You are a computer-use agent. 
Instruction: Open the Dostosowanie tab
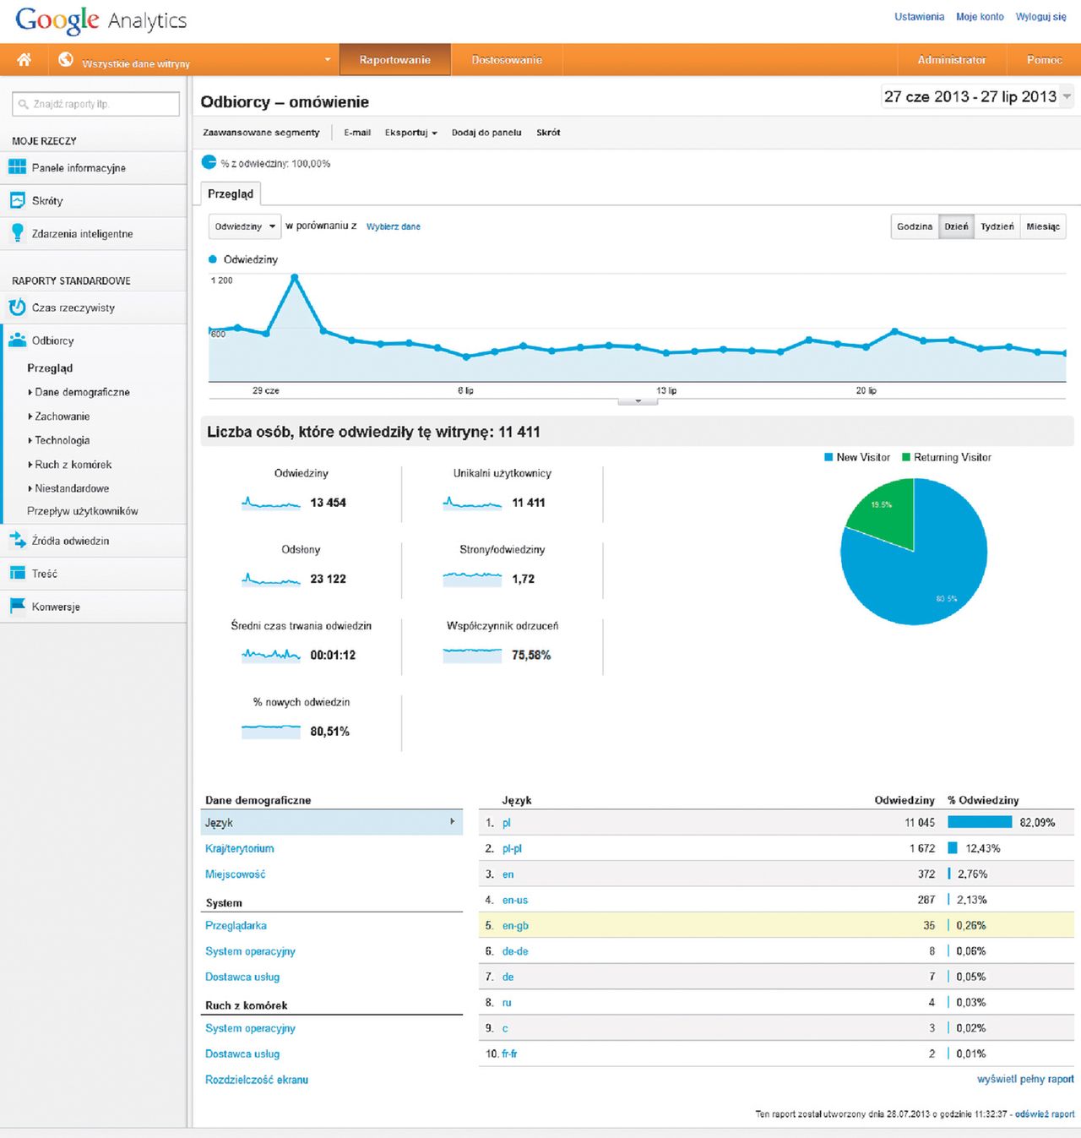pos(507,60)
